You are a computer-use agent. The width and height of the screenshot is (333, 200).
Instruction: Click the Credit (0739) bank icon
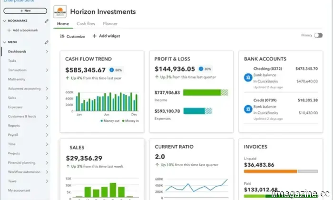[247, 109]
